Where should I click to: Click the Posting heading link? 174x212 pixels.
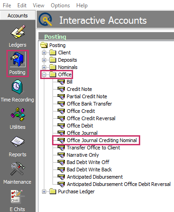coord(55,37)
